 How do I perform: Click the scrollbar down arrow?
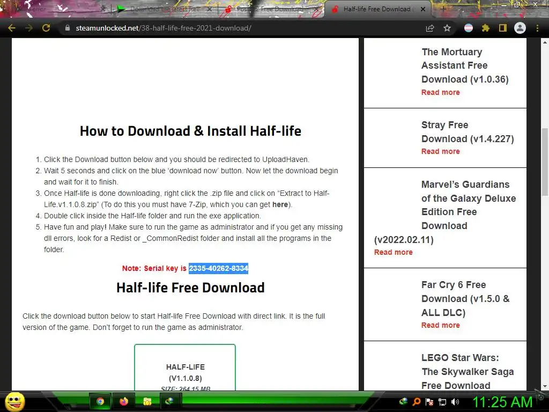coord(545,386)
